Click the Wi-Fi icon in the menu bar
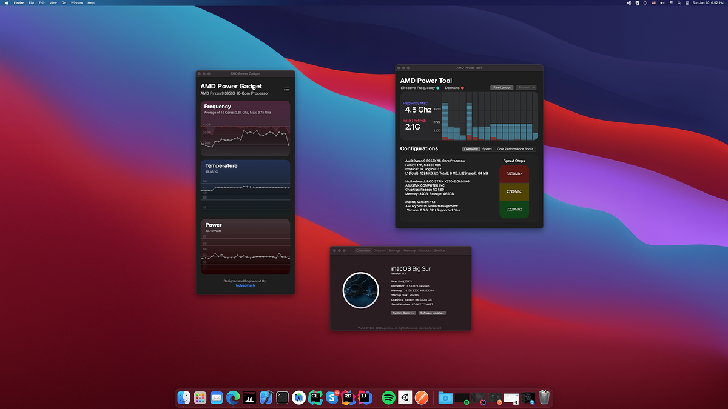This screenshot has width=728, height=409. point(671,3)
